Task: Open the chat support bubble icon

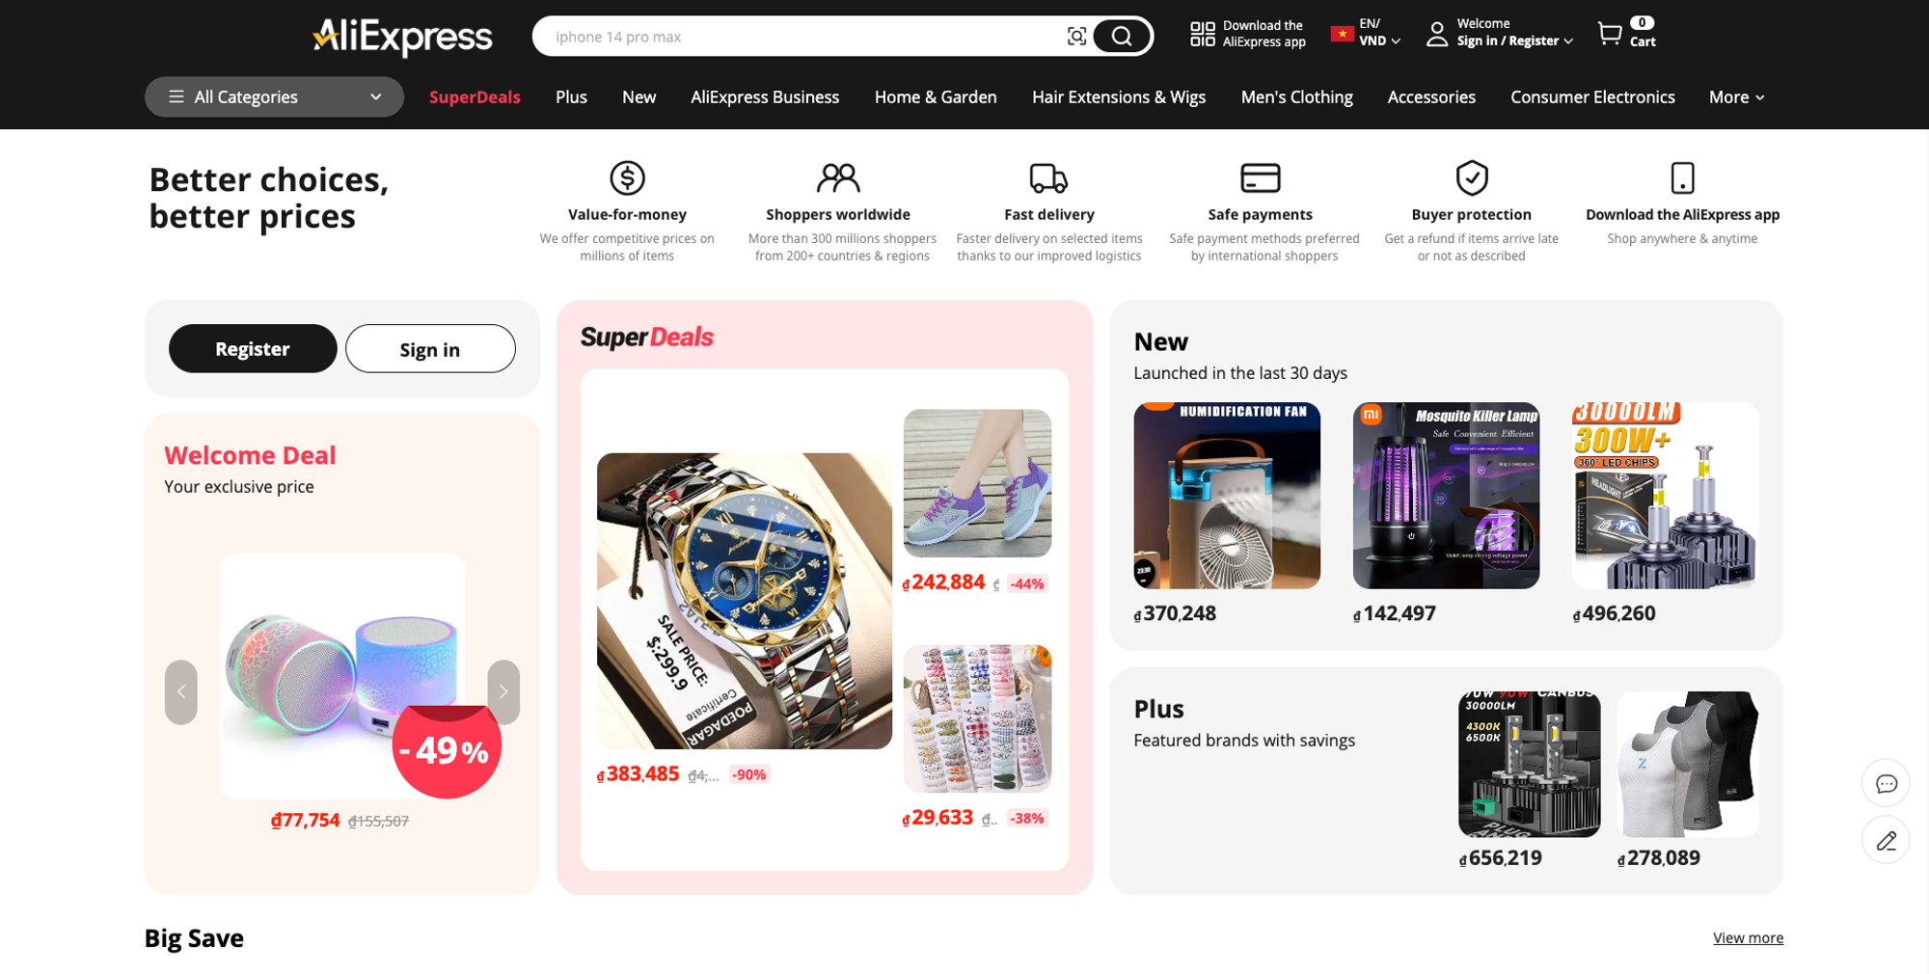Action: pyautogui.click(x=1886, y=784)
